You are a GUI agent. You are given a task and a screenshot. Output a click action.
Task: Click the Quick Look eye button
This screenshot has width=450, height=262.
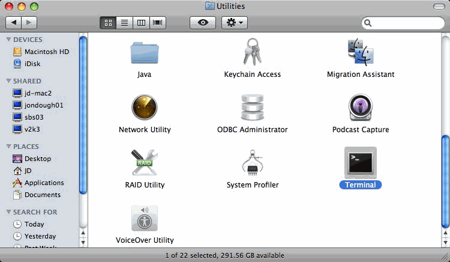203,22
